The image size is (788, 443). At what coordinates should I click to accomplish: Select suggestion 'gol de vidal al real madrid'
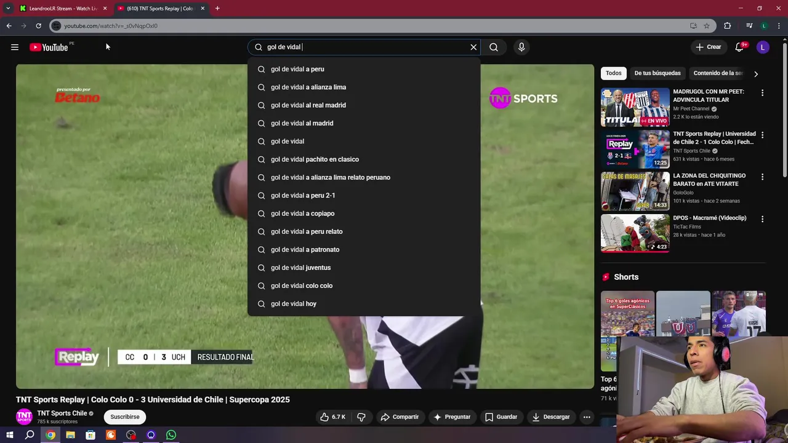(x=364, y=105)
